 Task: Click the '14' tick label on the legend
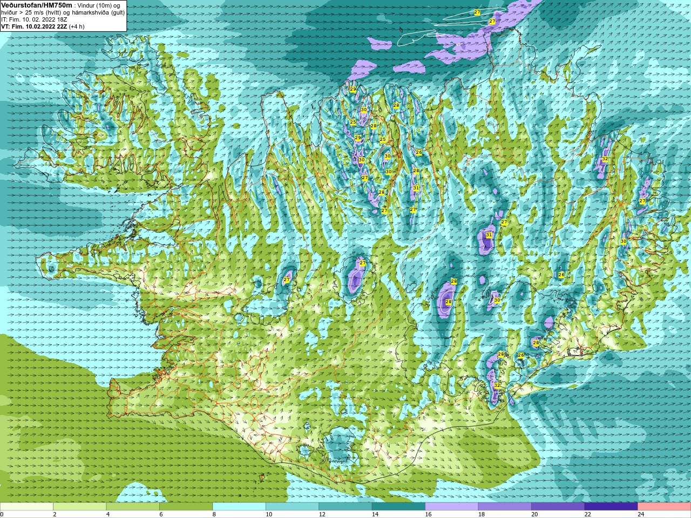click(375, 514)
